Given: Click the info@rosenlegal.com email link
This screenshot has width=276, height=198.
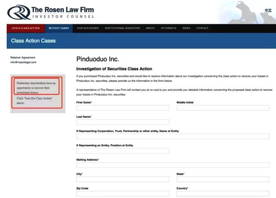Looking at the screenshot, I should [23, 62].
